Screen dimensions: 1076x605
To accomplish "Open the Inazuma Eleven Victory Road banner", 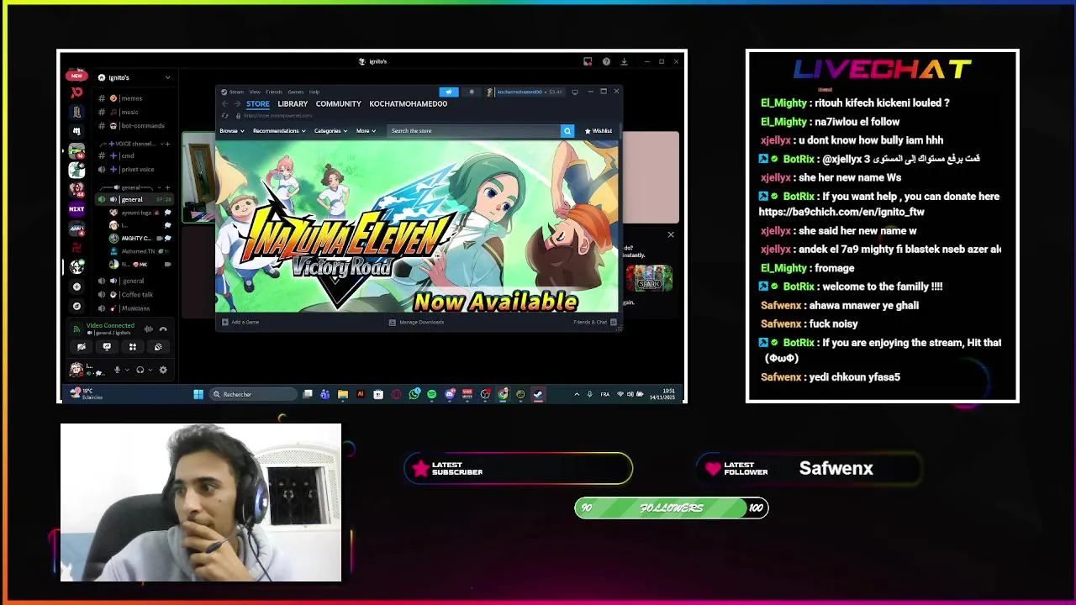I will pos(418,225).
